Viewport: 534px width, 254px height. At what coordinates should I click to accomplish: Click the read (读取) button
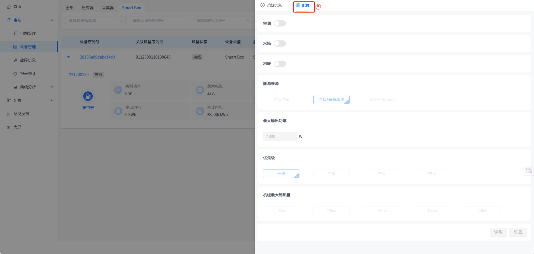point(498,232)
